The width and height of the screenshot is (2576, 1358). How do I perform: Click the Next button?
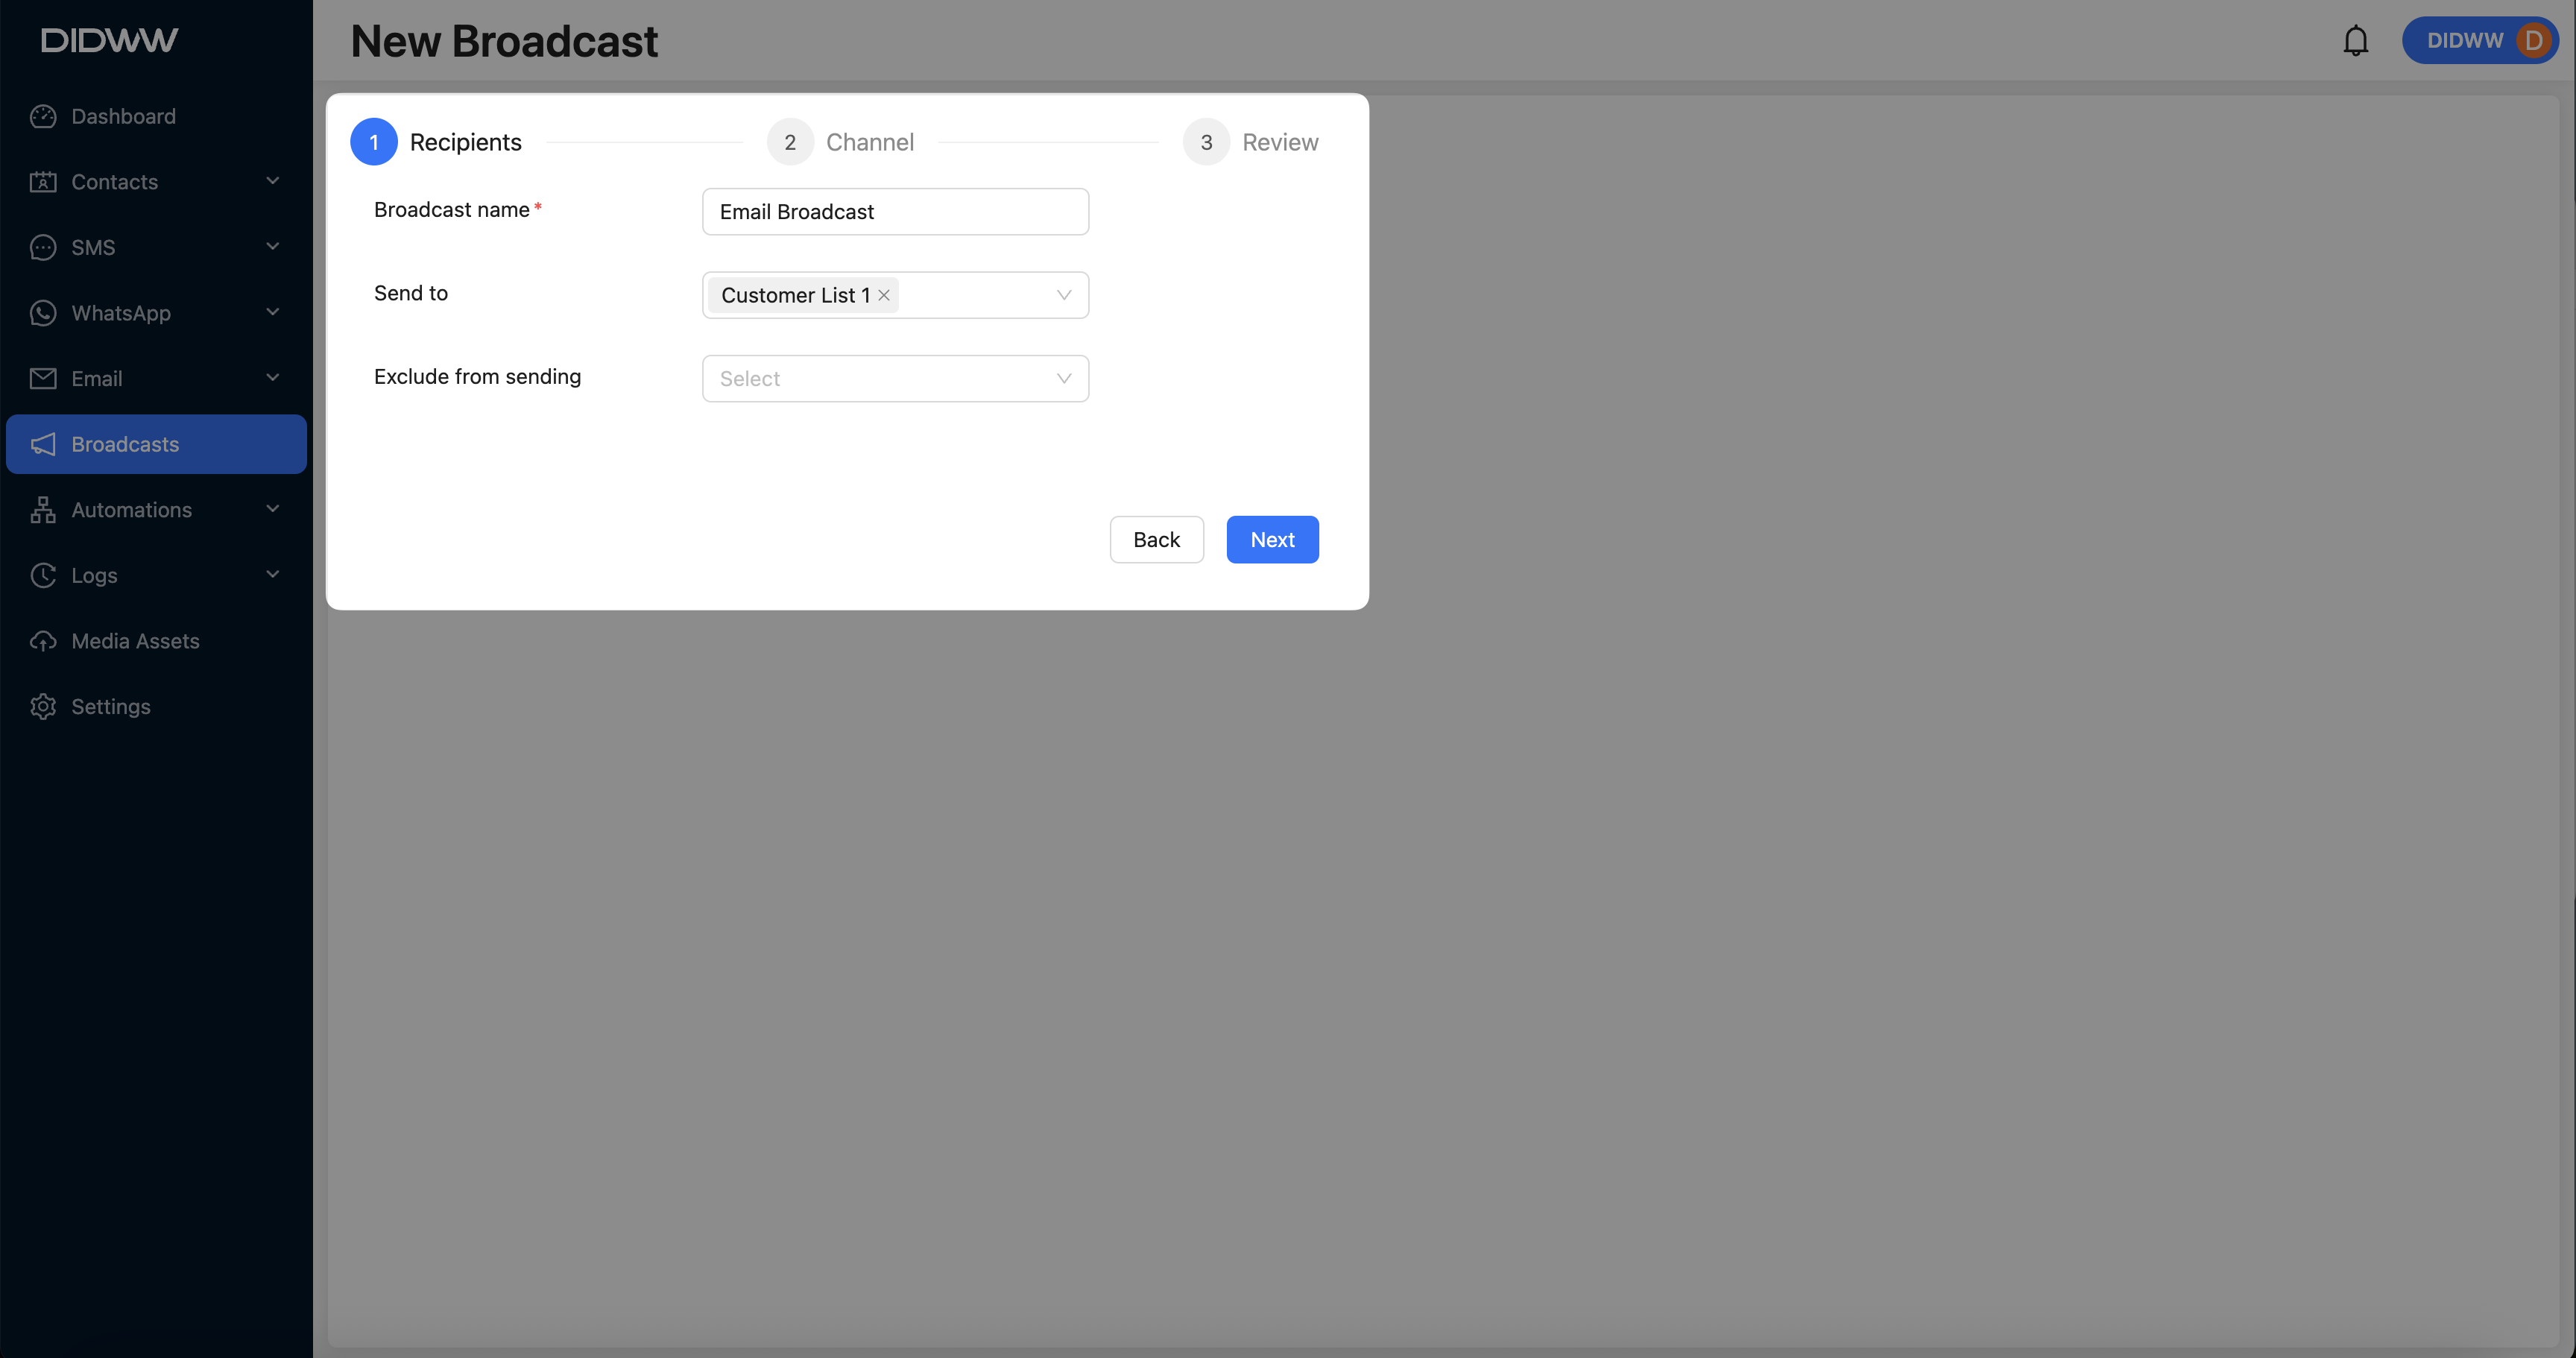[x=1272, y=540]
